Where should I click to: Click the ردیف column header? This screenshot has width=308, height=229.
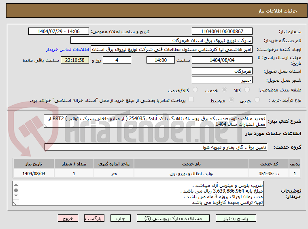click(295, 164)
